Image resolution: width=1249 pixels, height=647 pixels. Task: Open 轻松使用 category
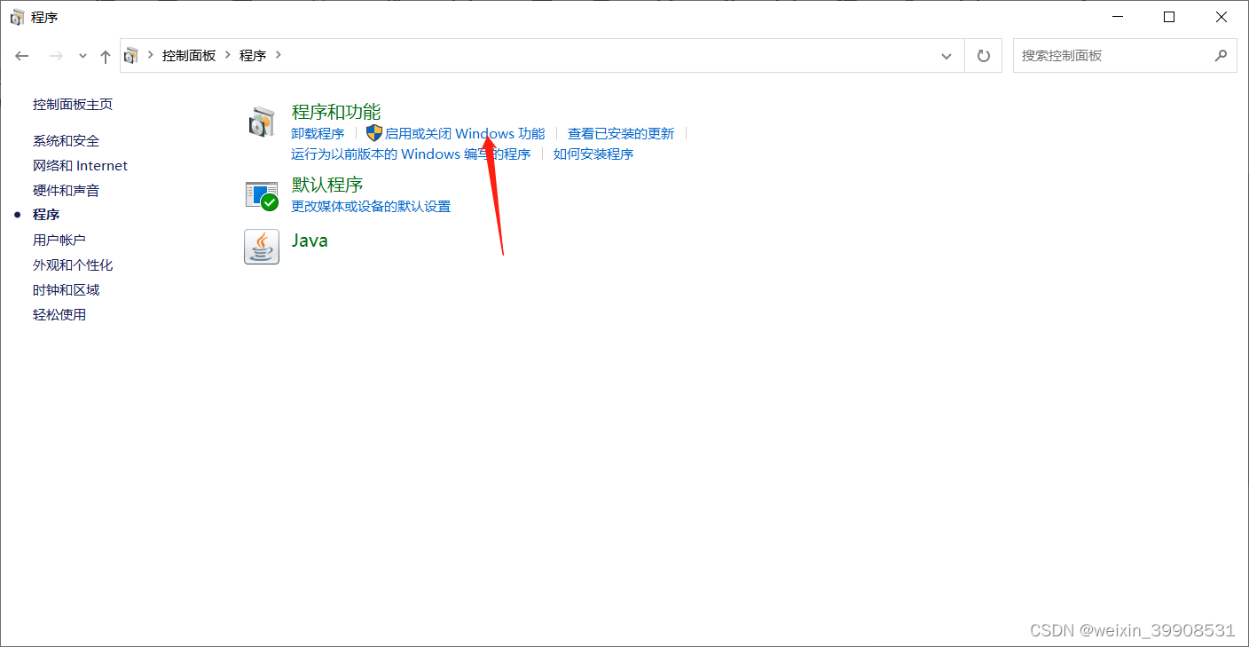[59, 314]
